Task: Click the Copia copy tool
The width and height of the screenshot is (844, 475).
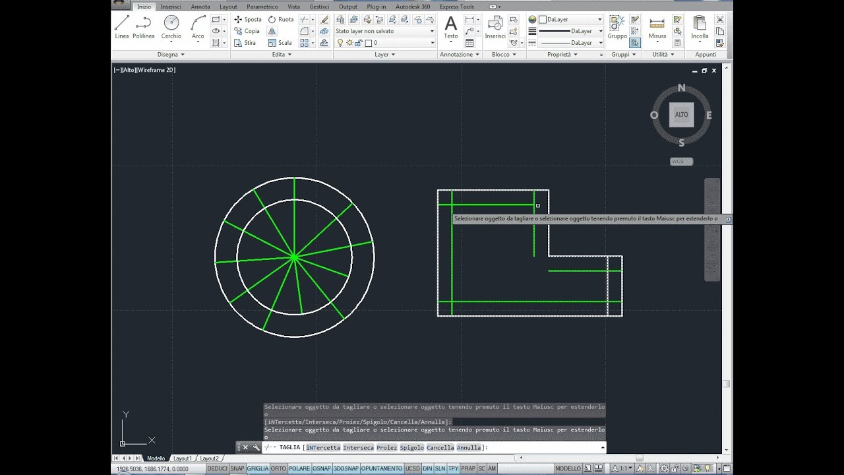Action: 247,31
